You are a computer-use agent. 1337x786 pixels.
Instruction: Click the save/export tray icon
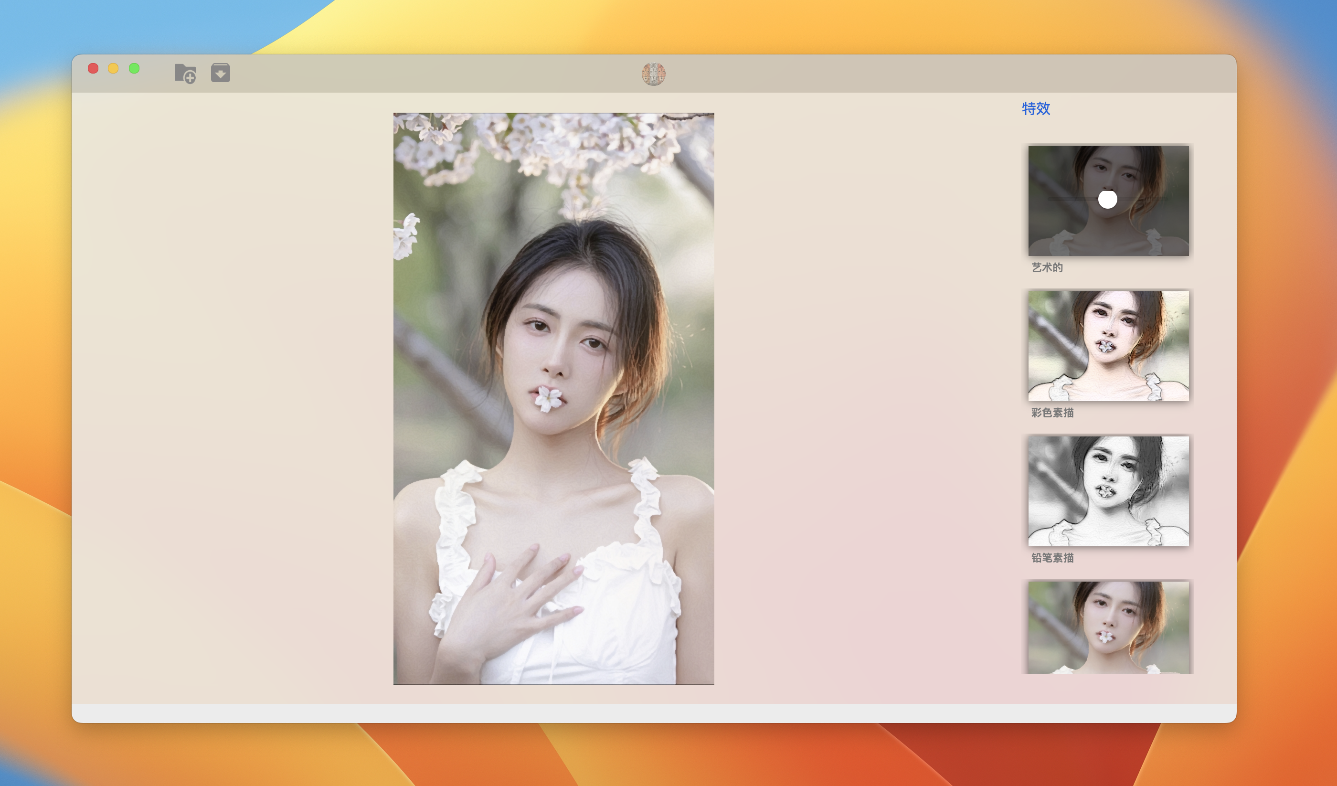tap(220, 73)
